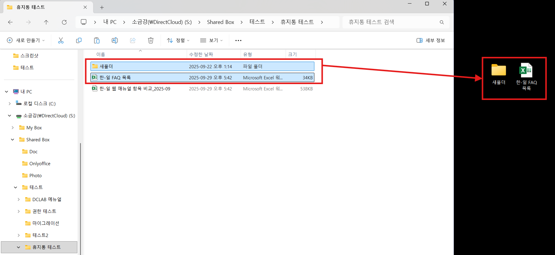
Task: Open a new tab with plus button
Action: point(102,7)
